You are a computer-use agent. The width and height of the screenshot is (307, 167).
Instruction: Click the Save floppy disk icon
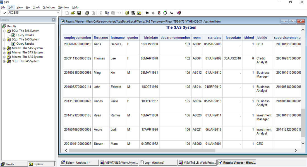(x=79, y=13)
